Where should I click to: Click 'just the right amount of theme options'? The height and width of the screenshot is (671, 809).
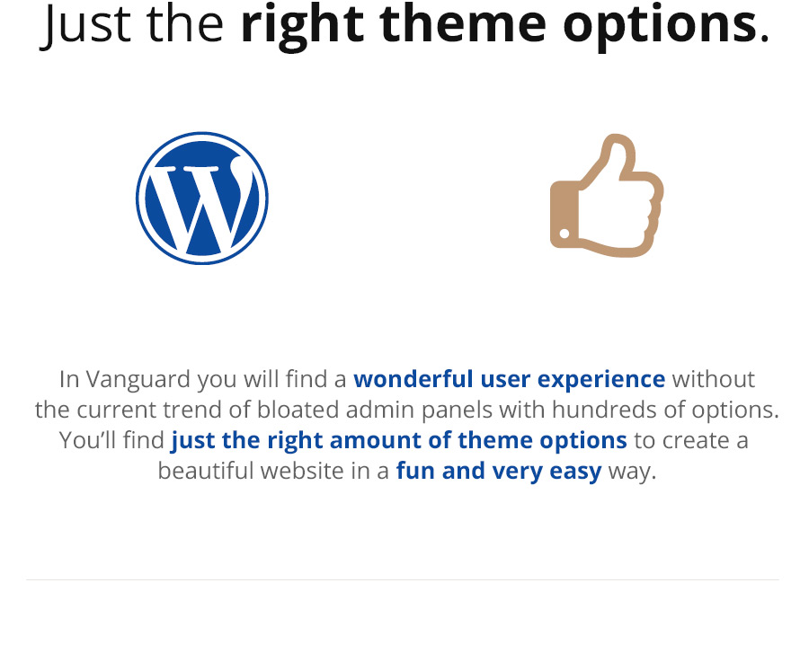tap(399, 440)
